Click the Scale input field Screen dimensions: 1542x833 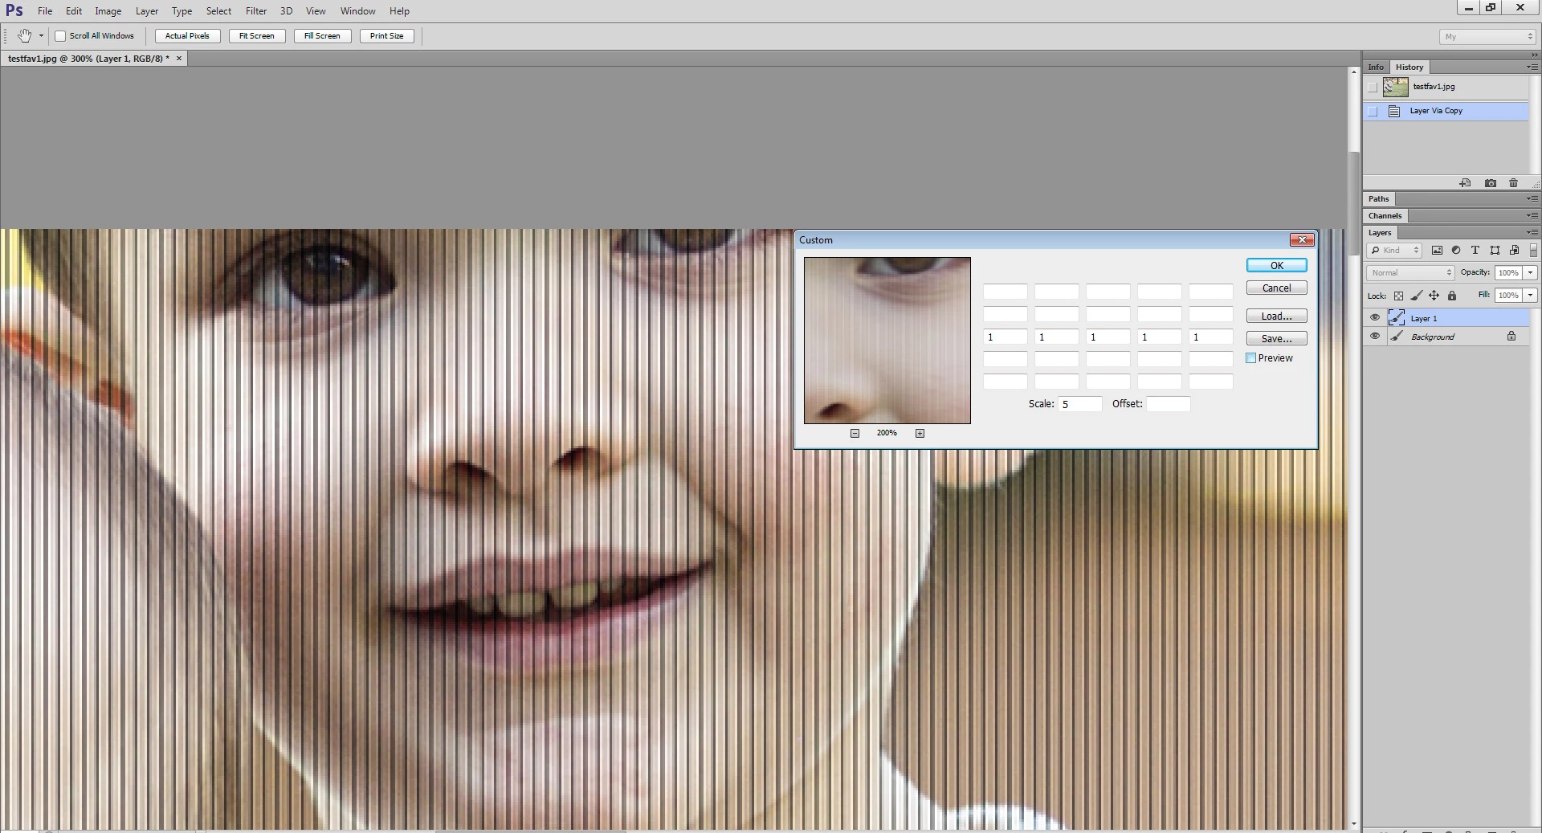coord(1080,404)
